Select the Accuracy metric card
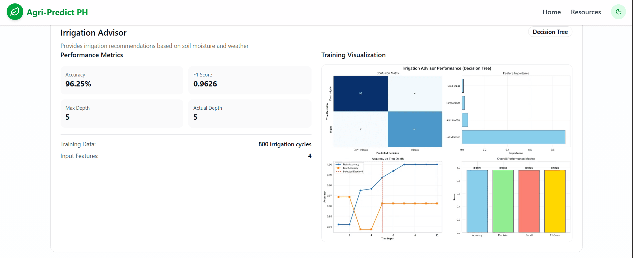 122,80
